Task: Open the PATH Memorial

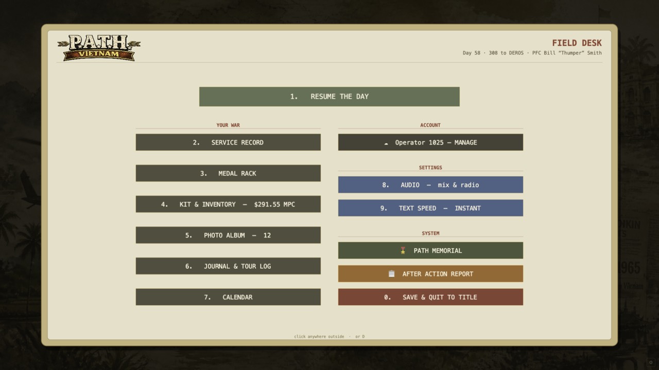Action: pyautogui.click(x=430, y=251)
